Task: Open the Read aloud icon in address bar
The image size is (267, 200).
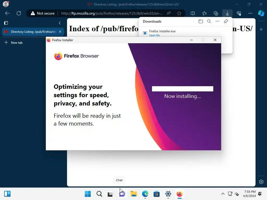Action: [169, 13]
